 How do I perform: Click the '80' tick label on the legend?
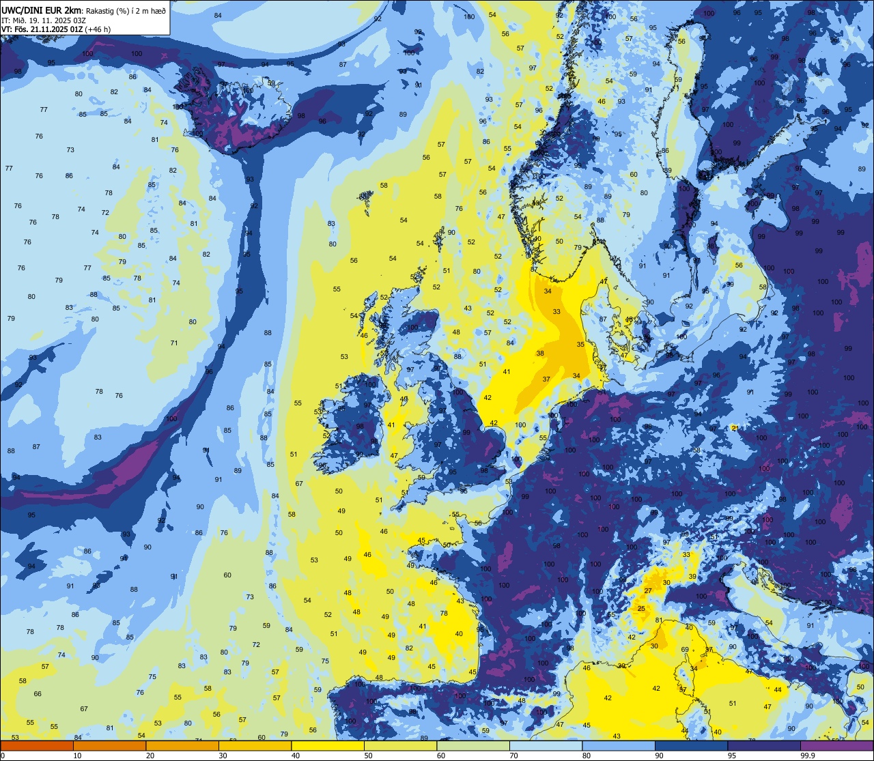(x=587, y=756)
